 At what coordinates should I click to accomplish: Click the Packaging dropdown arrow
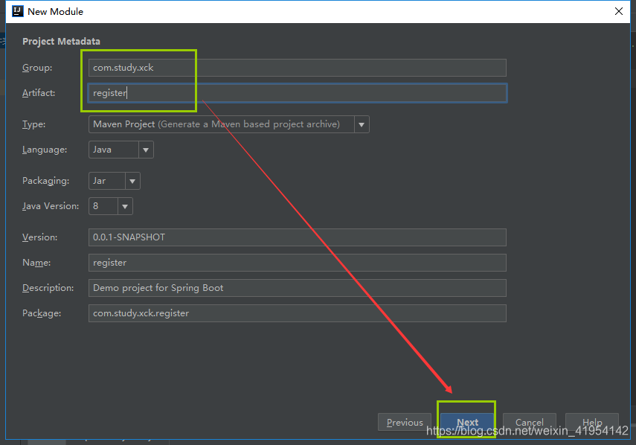pyautogui.click(x=132, y=182)
